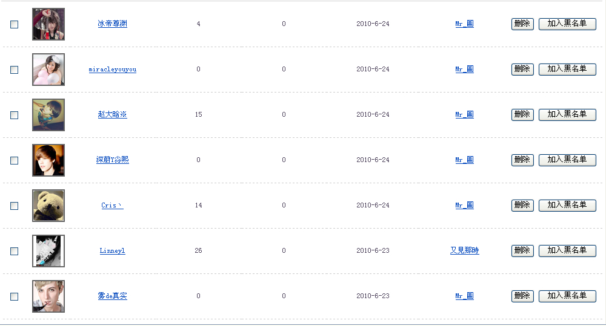Open the 又見那時 link in Linneyl's row
This screenshot has width=606, height=326.
pos(464,251)
